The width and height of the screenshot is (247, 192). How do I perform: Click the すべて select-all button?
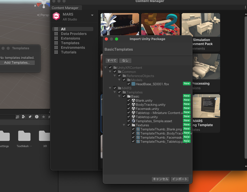[112, 60]
